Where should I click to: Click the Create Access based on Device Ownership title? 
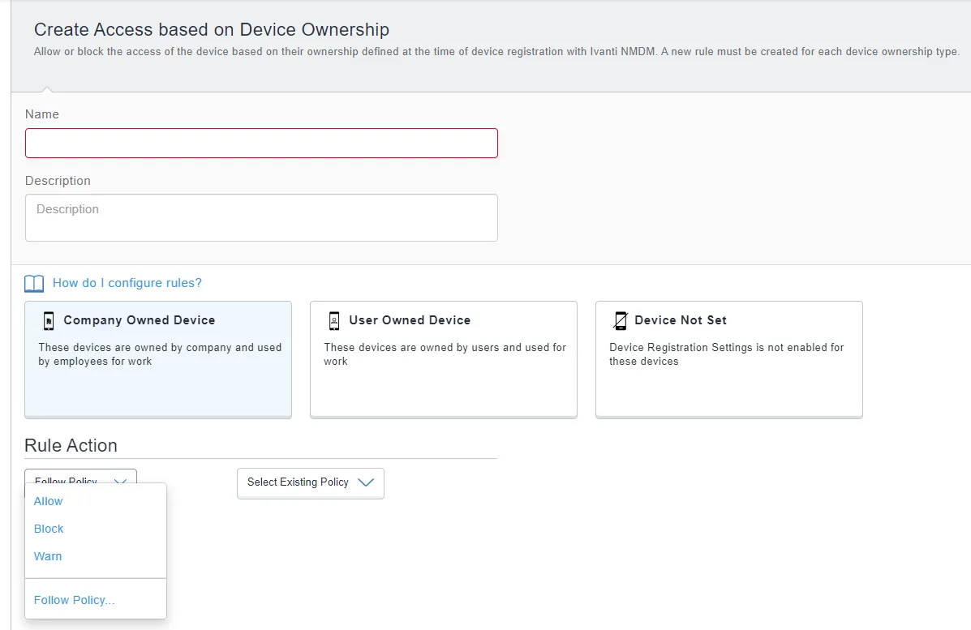[x=212, y=30]
